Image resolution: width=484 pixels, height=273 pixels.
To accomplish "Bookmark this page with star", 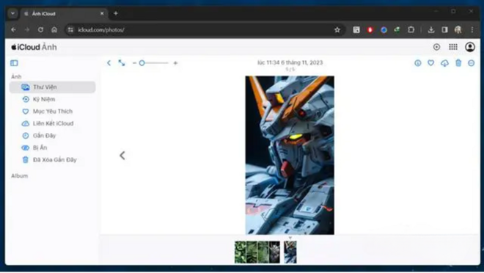I will (337, 29).
